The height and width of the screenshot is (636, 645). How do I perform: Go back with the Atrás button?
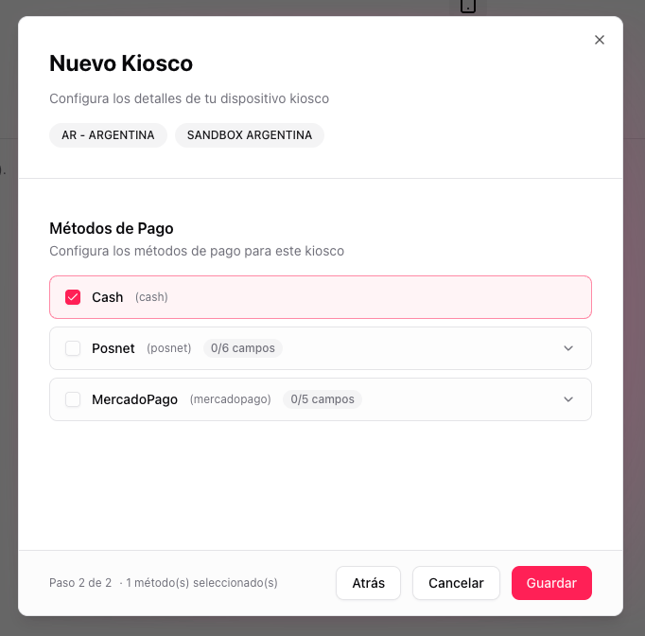[x=368, y=583]
